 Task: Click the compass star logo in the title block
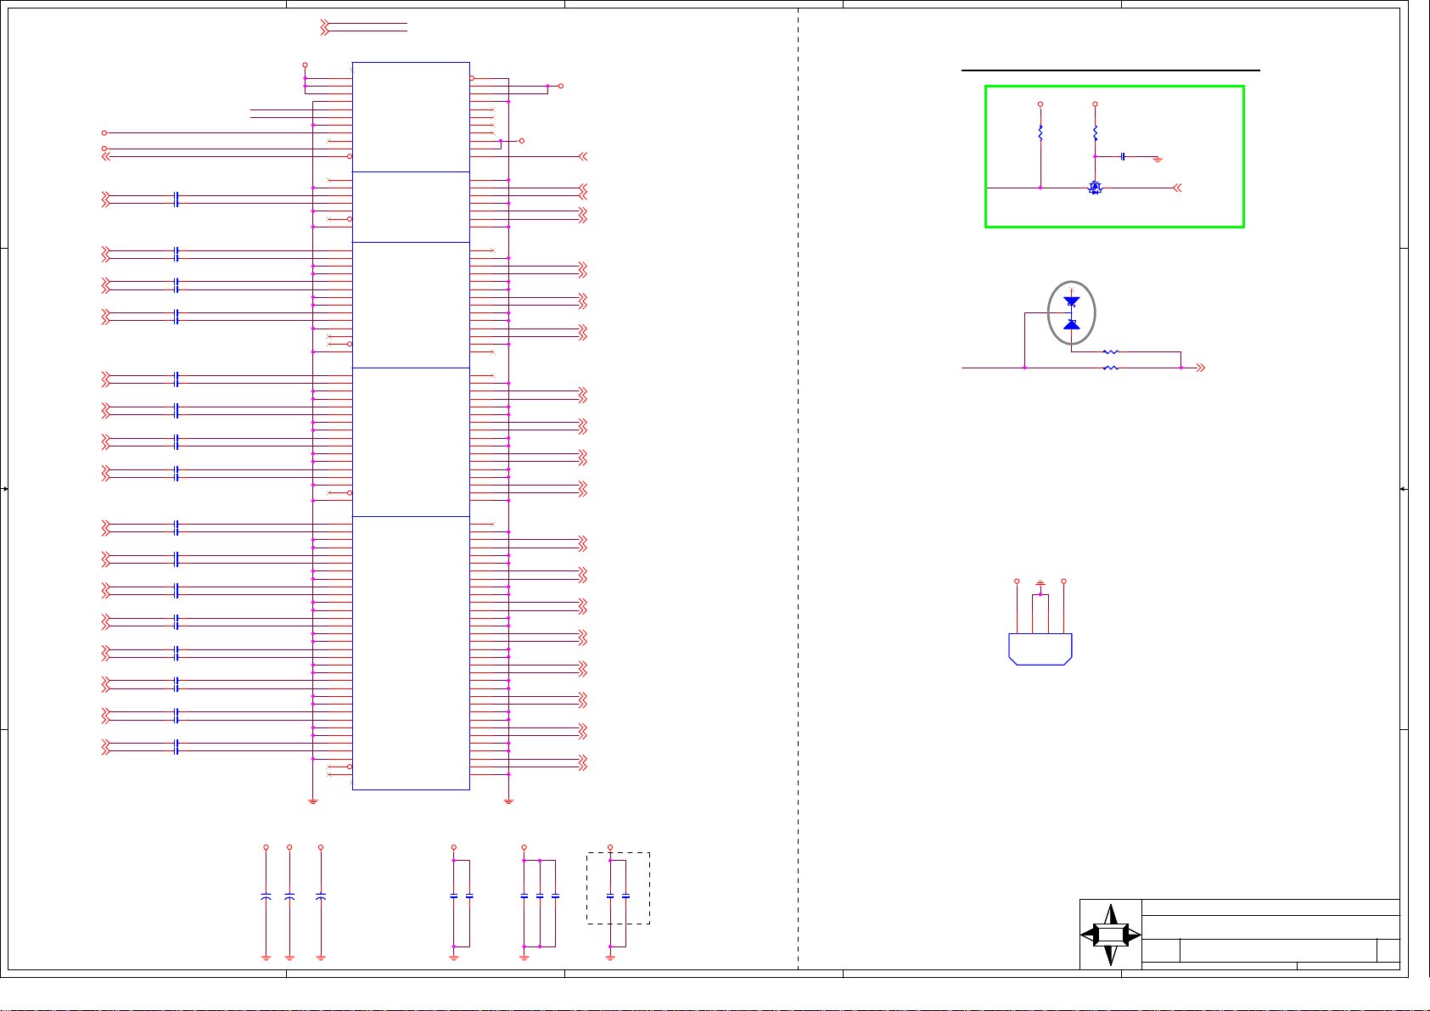click(1110, 935)
